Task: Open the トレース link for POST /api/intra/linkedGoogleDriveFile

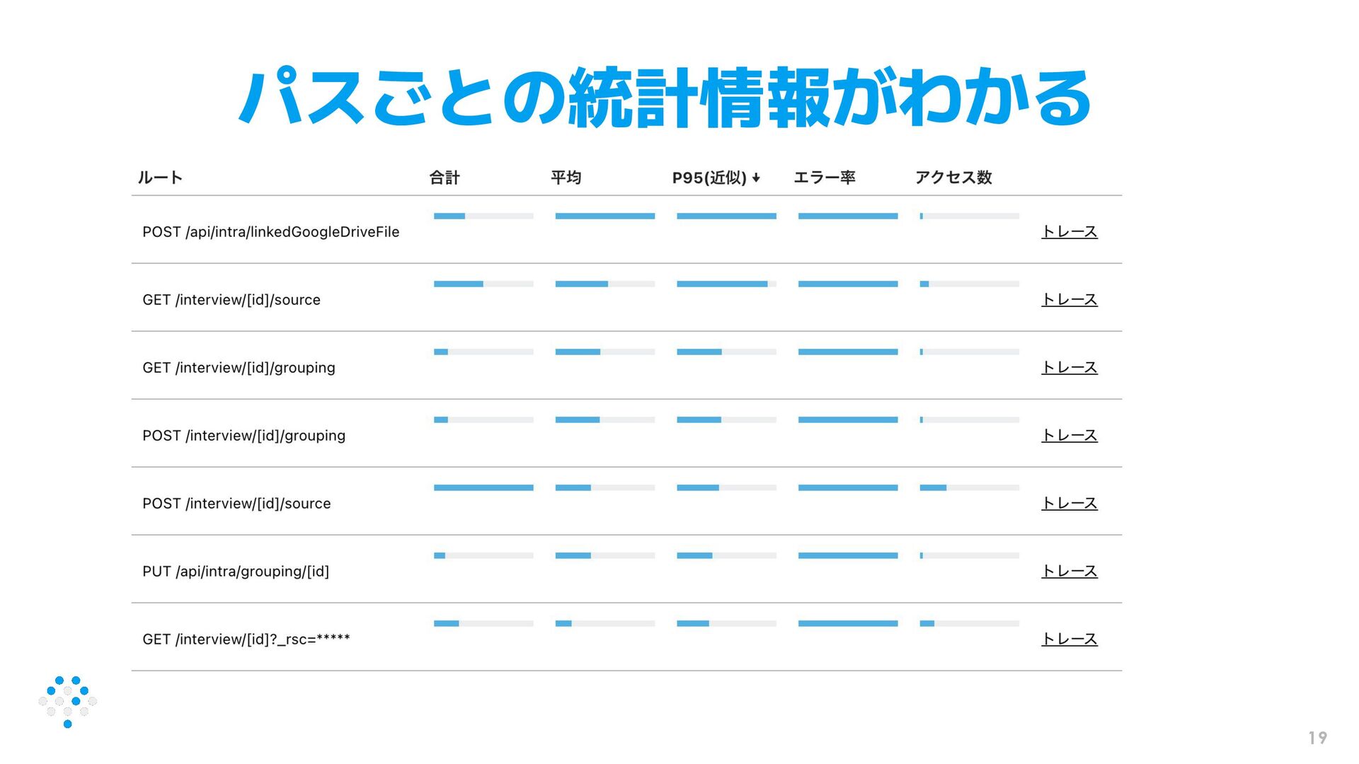Action: tap(1069, 232)
